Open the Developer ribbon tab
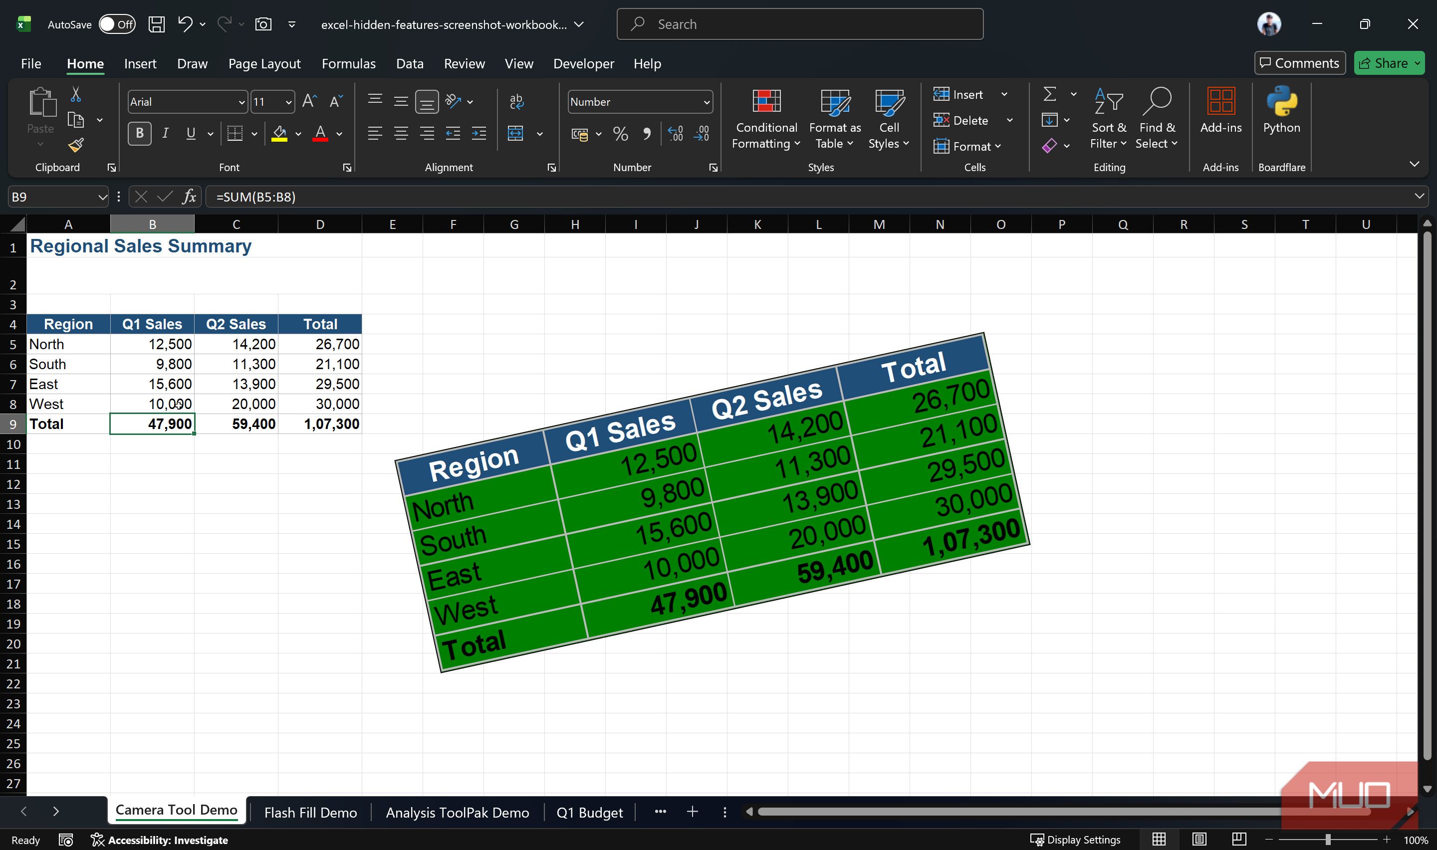The height and width of the screenshot is (850, 1437). coord(583,63)
